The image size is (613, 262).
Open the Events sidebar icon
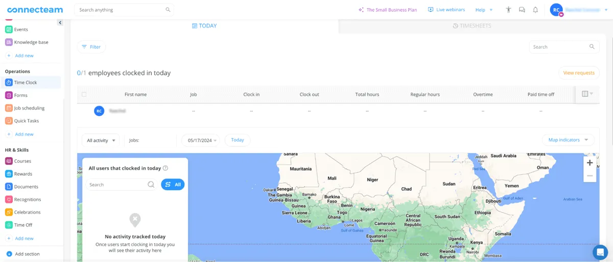pyautogui.click(x=9, y=30)
